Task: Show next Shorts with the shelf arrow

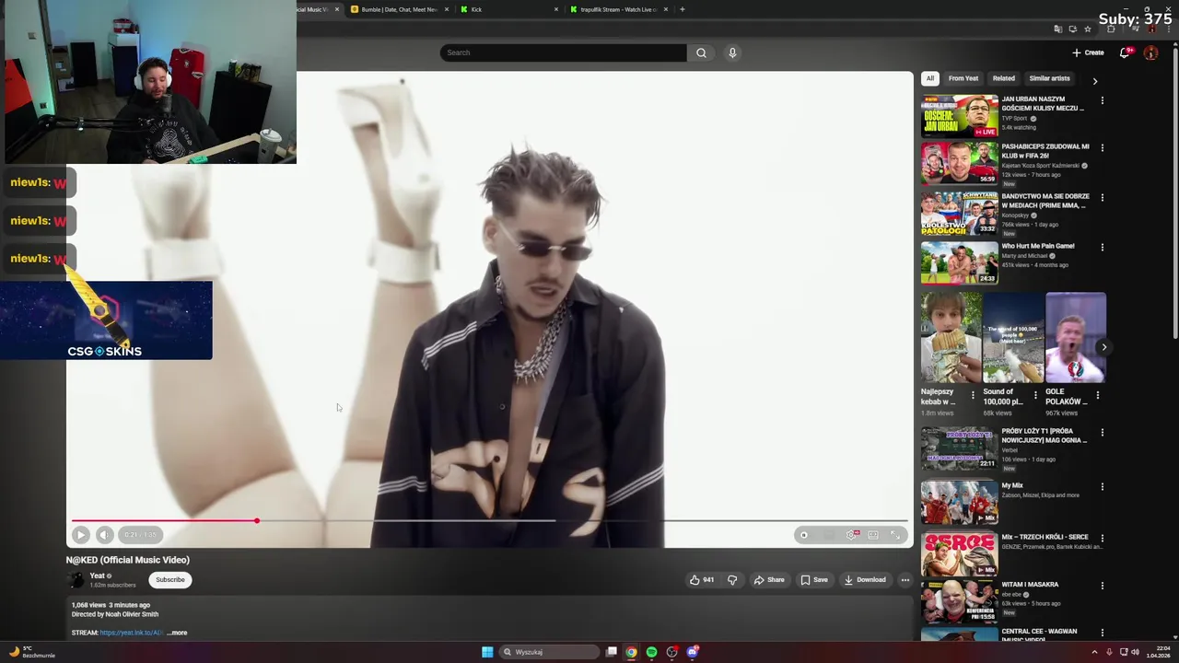Action: tap(1103, 347)
